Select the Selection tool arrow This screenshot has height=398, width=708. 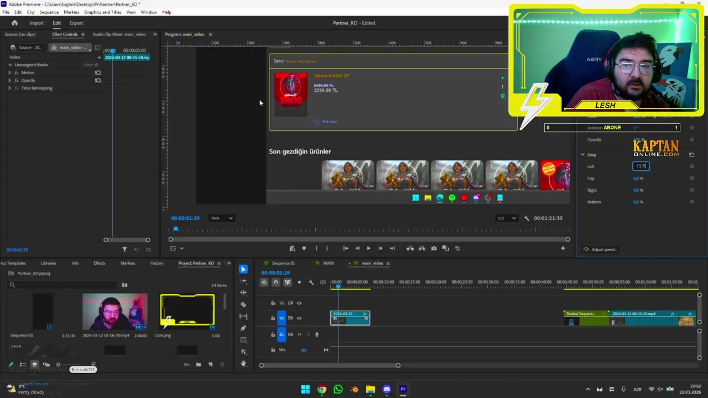pyautogui.click(x=243, y=269)
